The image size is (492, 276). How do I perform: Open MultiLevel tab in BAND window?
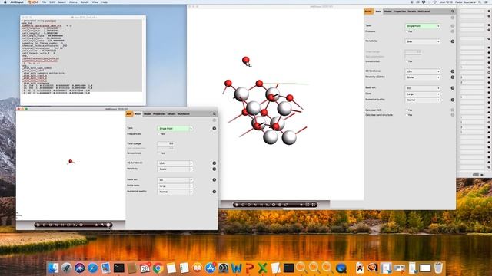coord(424,11)
